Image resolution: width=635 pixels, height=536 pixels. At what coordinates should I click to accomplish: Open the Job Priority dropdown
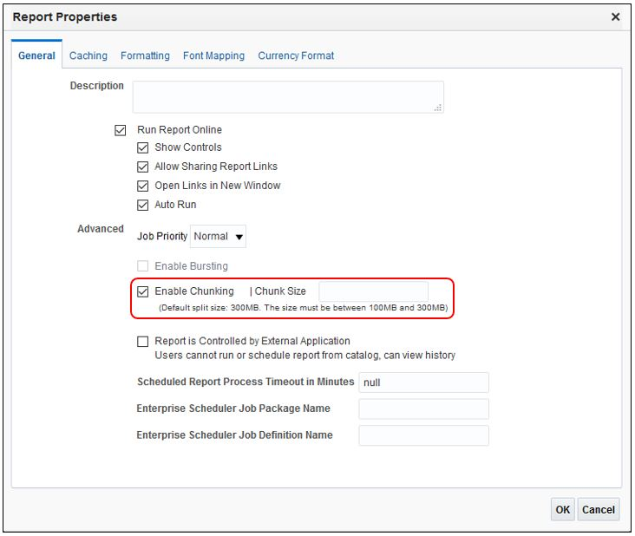(219, 236)
